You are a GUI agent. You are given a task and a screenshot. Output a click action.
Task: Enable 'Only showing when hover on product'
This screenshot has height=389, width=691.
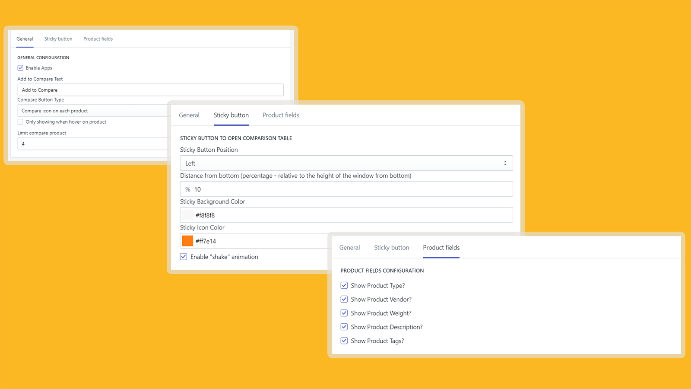[20, 122]
